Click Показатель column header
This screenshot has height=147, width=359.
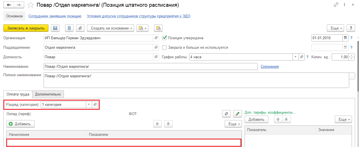[x=280, y=130]
